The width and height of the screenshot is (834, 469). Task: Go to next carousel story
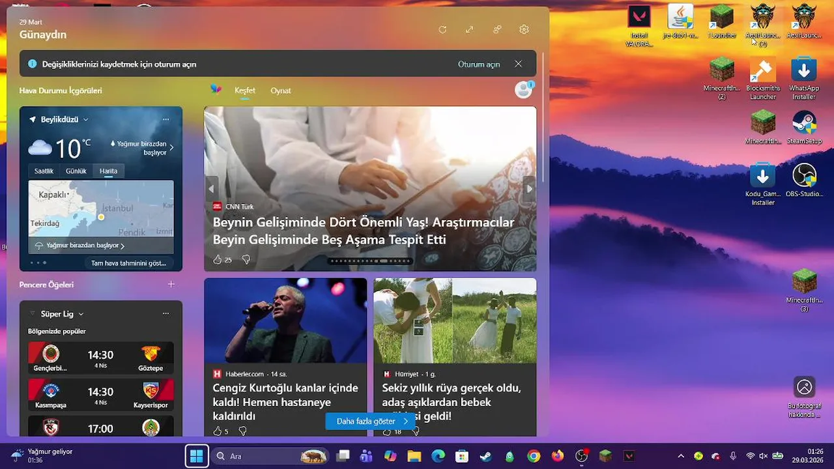coord(530,189)
